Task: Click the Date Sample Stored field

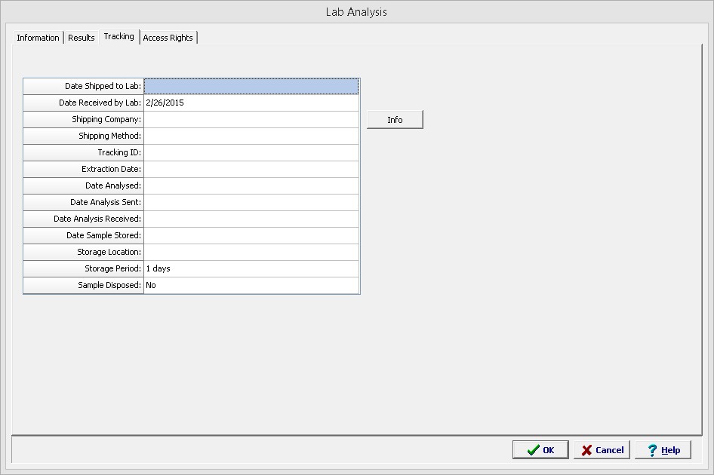Action: (x=251, y=236)
